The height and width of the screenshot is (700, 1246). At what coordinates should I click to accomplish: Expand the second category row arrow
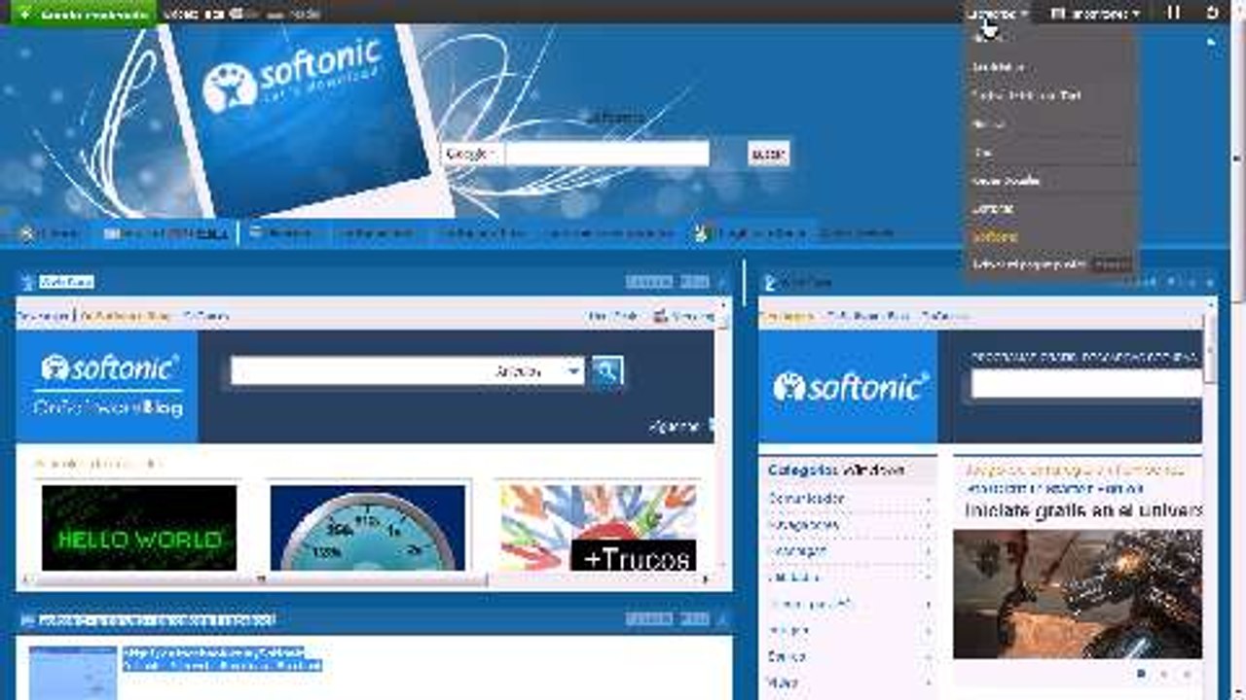926,525
